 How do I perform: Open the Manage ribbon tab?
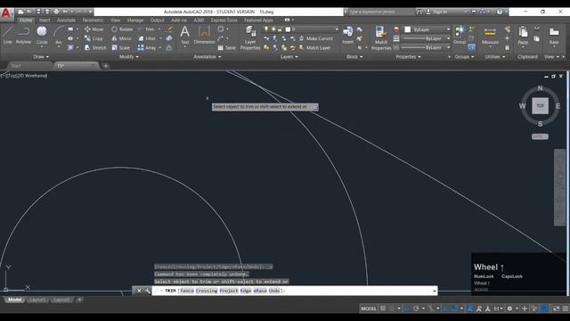click(x=135, y=20)
